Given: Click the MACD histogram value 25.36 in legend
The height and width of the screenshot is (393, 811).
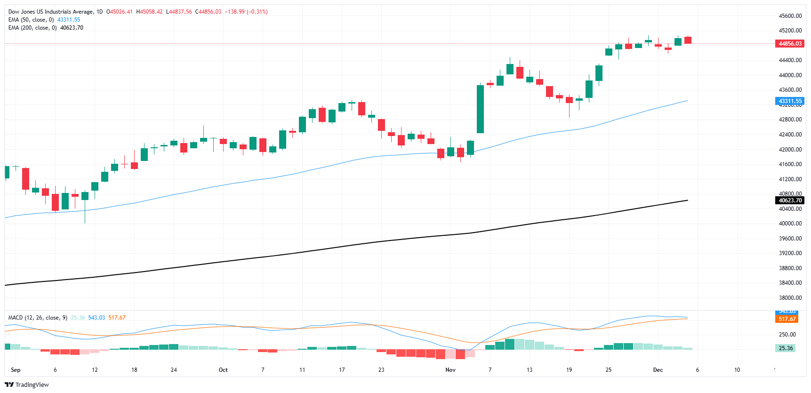Looking at the screenshot, I should [x=78, y=318].
